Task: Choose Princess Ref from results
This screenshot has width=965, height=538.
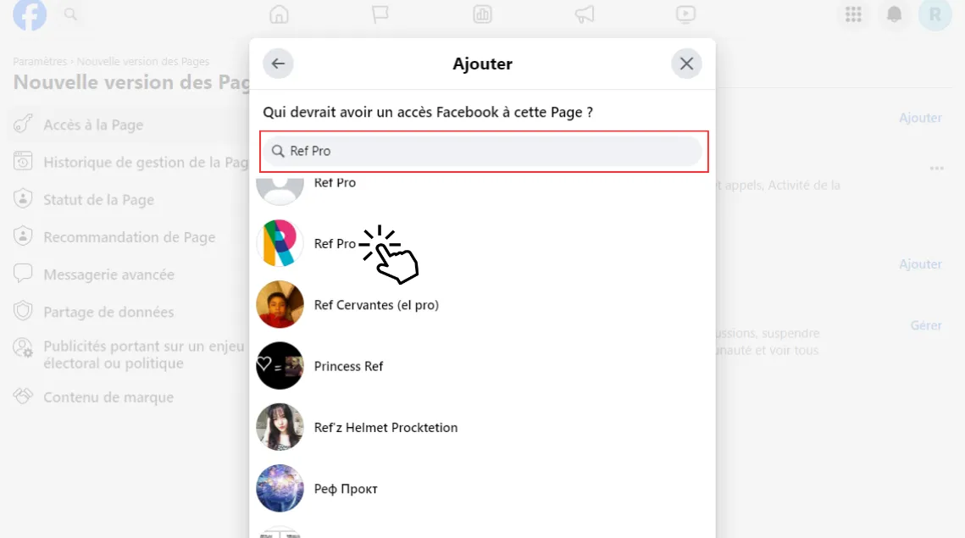Action: click(348, 366)
